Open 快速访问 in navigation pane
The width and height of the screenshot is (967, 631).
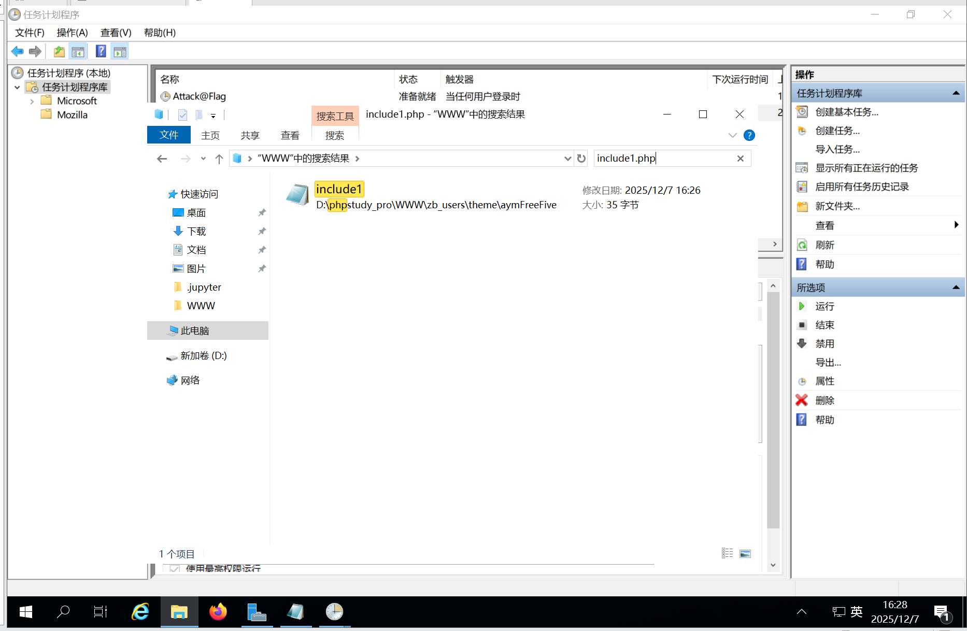point(199,194)
